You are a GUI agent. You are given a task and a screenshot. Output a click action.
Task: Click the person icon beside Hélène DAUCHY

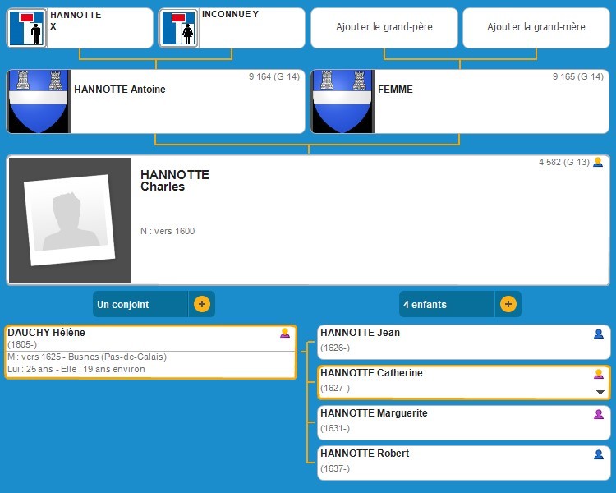285,334
